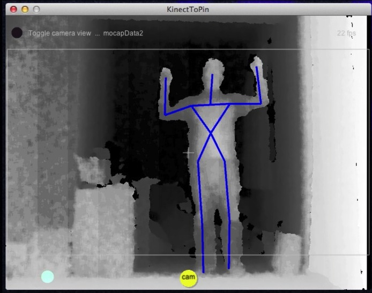This screenshot has height=293, width=372.
Task: Click the yellow cam button
Action: pos(188,277)
